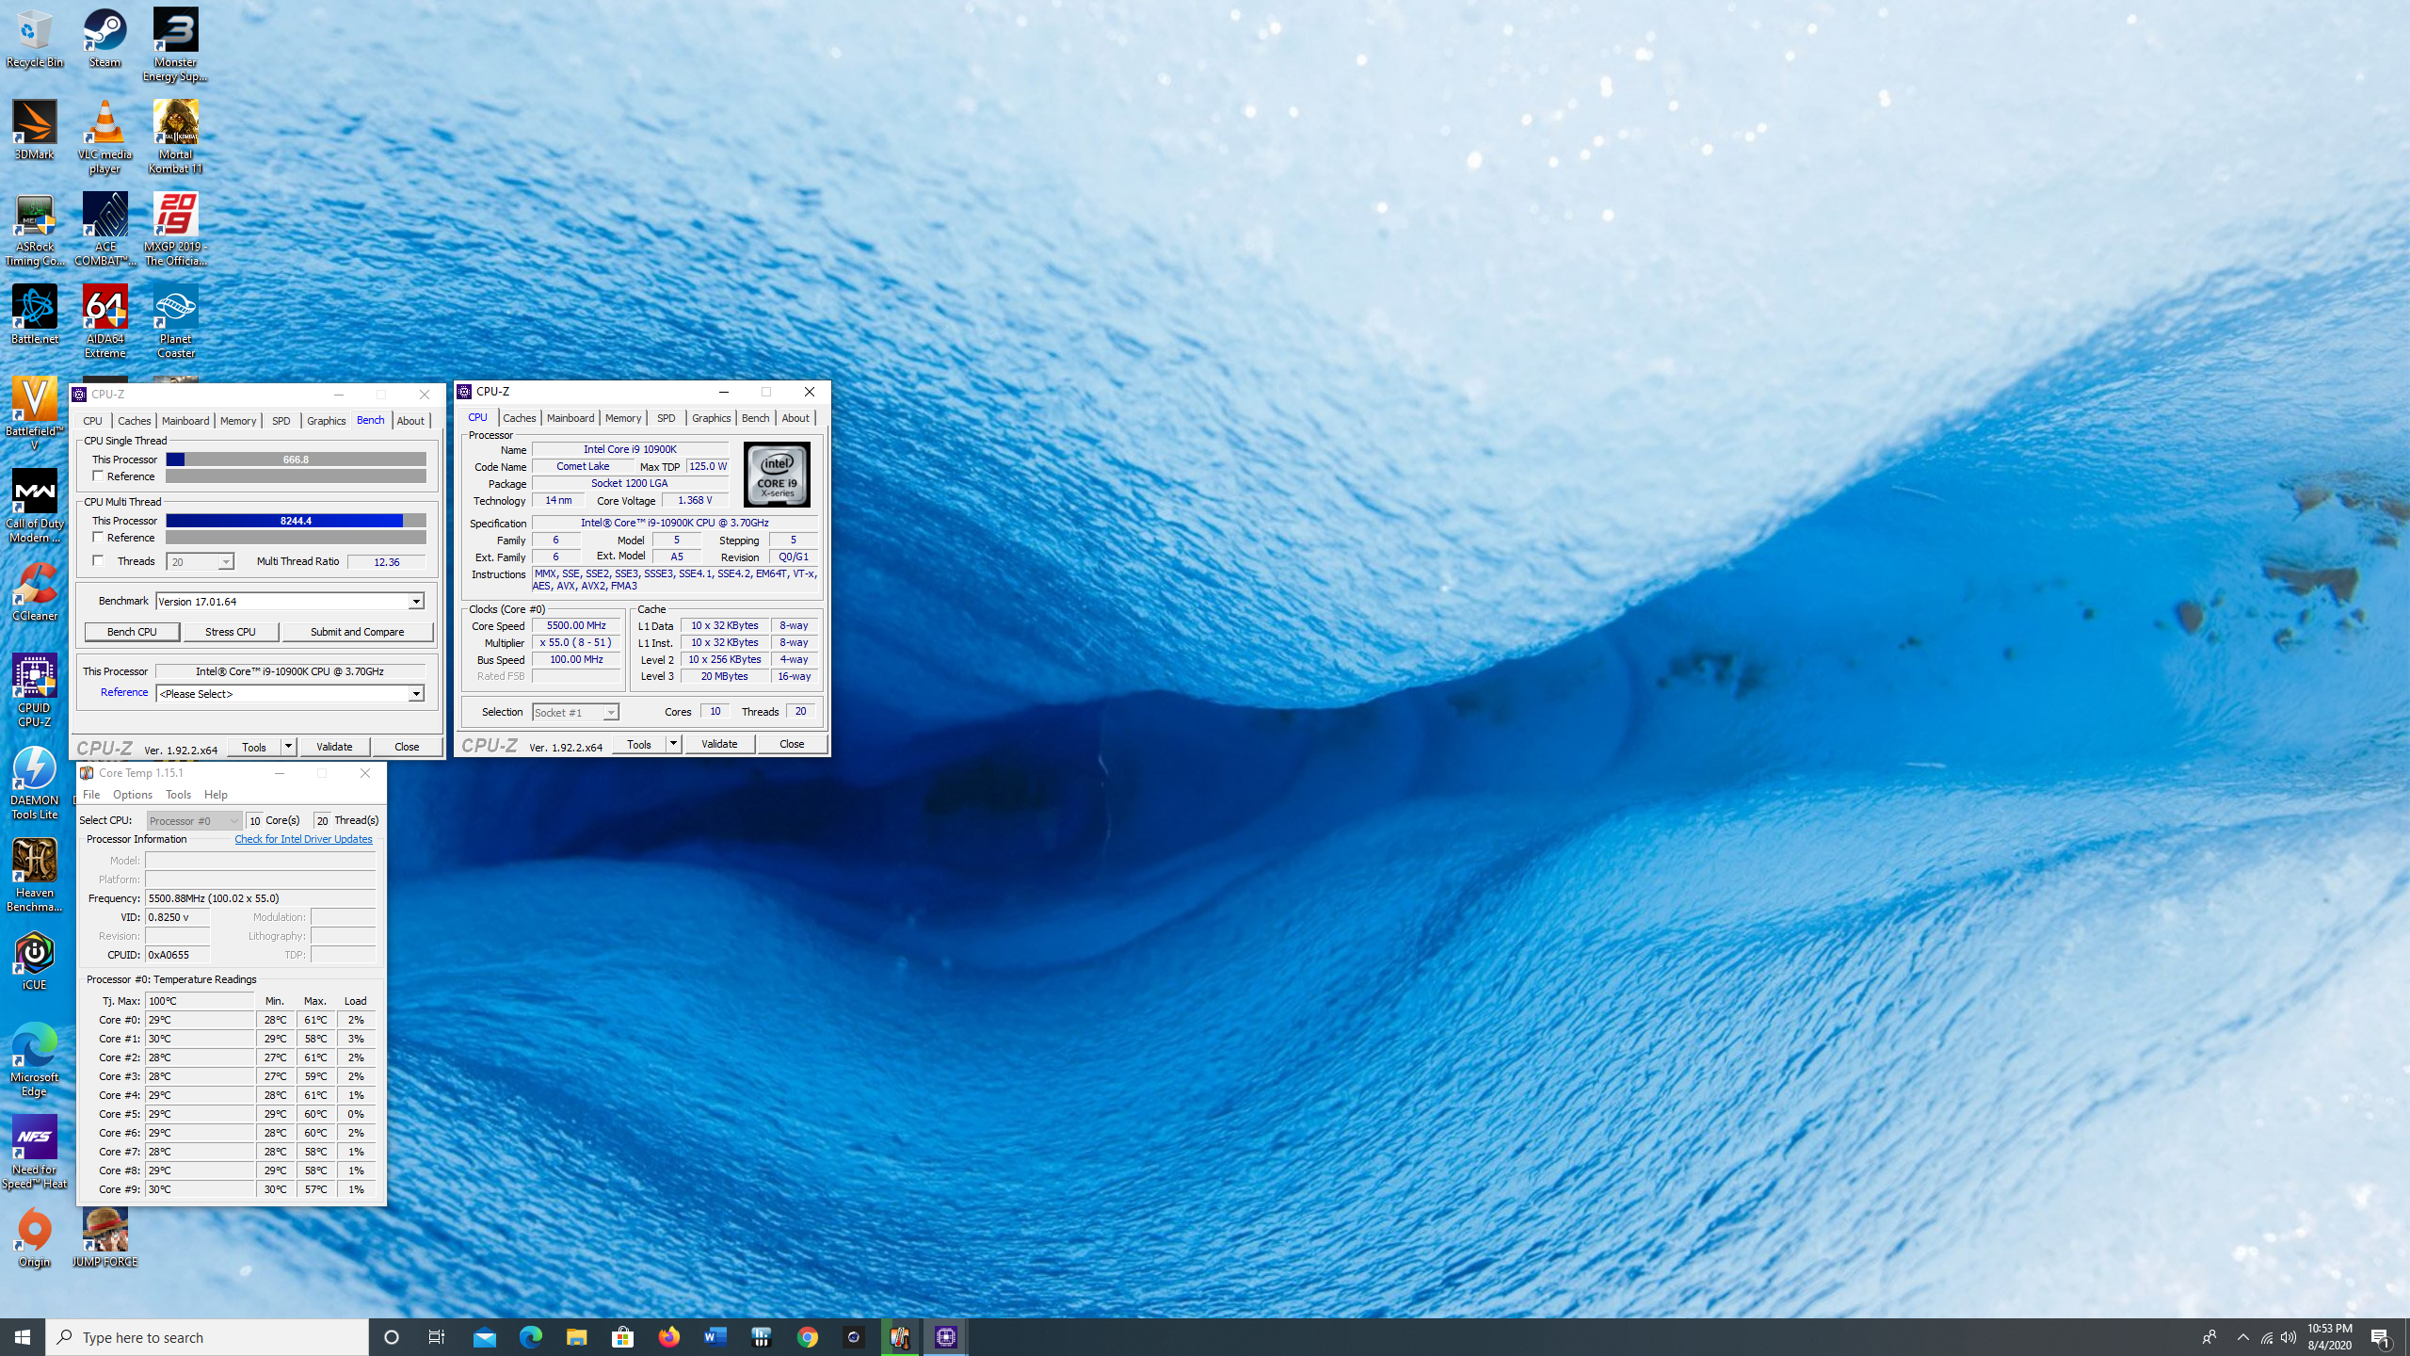The width and height of the screenshot is (2410, 1356).
Task: Open the Action Center notifications
Action: 2381,1337
